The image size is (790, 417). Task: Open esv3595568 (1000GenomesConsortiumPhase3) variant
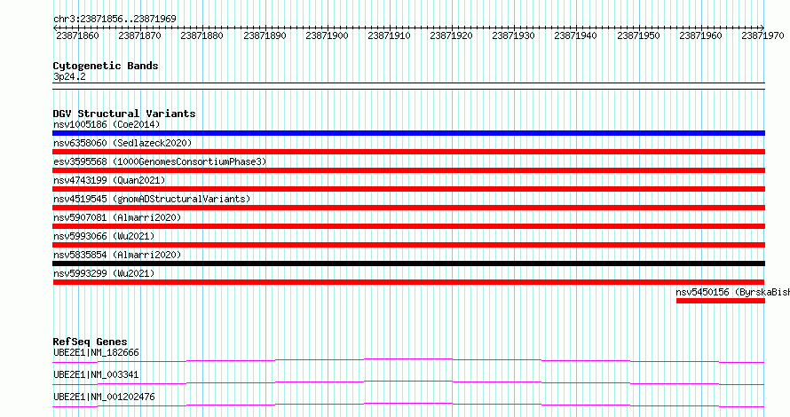160,161
